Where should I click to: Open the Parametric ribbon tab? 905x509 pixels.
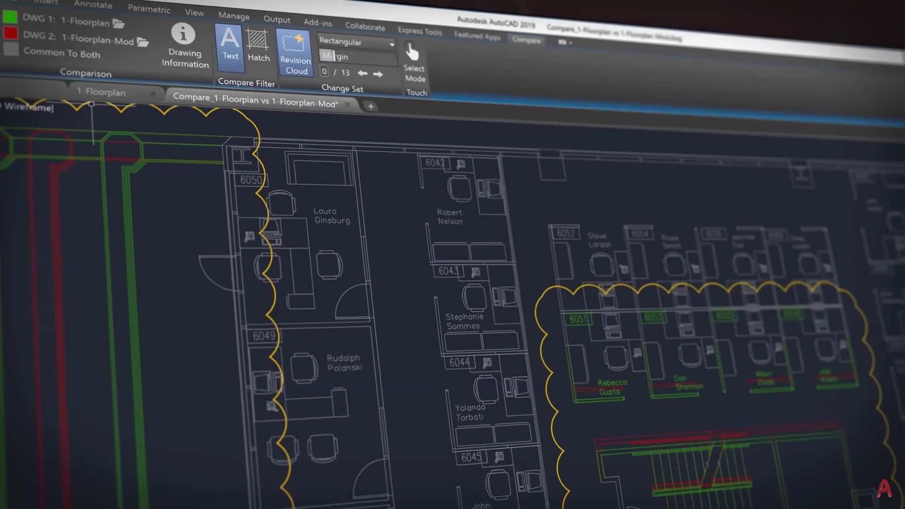tap(149, 8)
